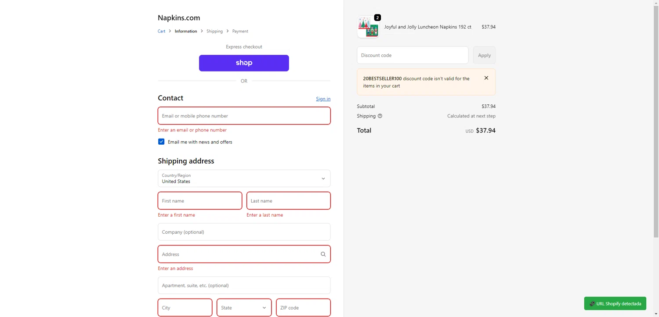The height and width of the screenshot is (317, 659).
Task: Select the Shipping breadcrumb step
Action: click(x=214, y=31)
